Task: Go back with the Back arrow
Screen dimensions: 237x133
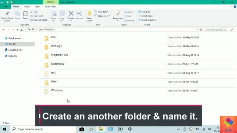Action: coord(3,30)
